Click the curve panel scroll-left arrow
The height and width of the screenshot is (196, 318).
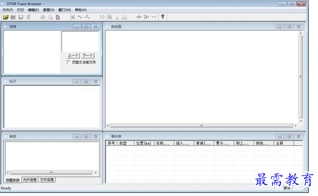point(108,126)
